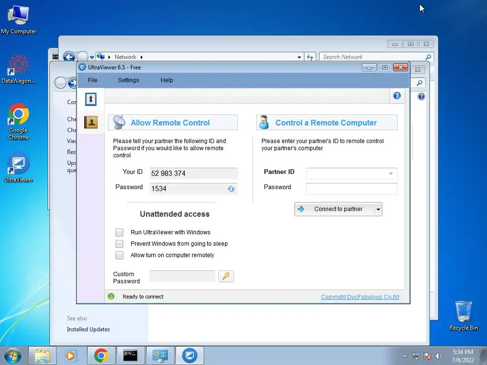
Task: Enable Allow turn on computer remotely
Action: (119, 255)
